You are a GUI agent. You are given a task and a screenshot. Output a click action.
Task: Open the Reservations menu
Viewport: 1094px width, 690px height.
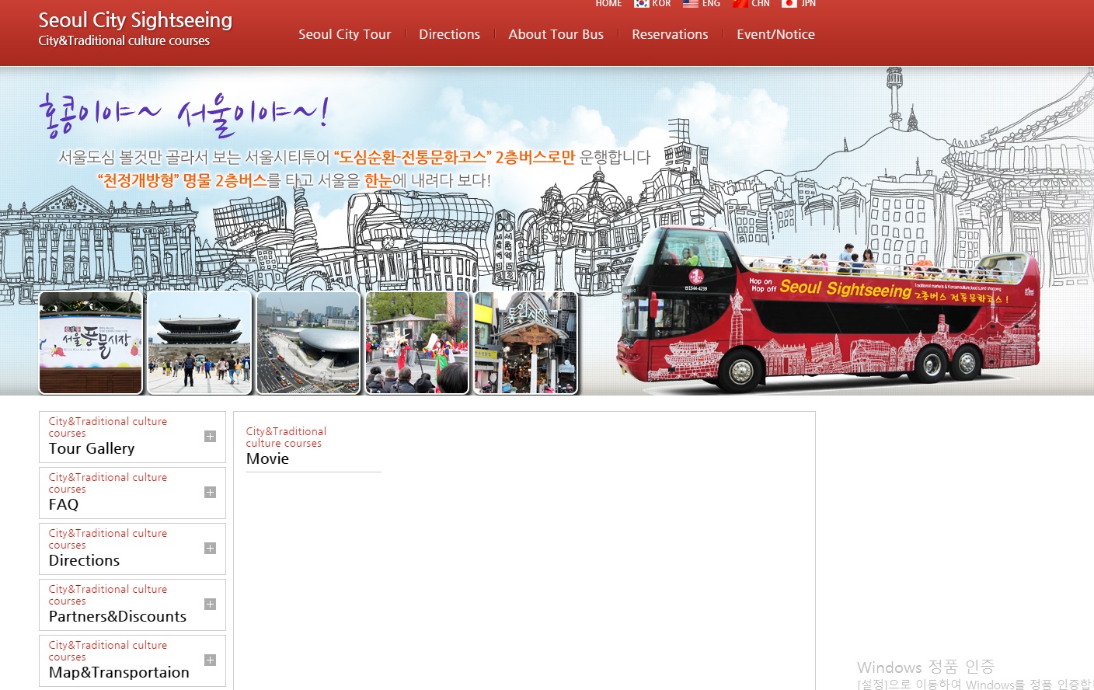pos(670,34)
